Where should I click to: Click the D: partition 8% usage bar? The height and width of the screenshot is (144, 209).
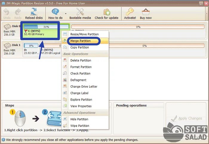coord(31,46)
